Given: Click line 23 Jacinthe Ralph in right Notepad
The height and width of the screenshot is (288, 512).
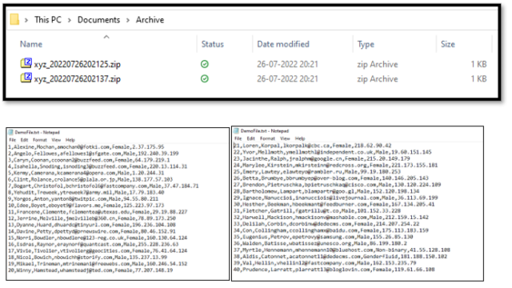Looking at the screenshot, I should pyautogui.click(x=322, y=158).
